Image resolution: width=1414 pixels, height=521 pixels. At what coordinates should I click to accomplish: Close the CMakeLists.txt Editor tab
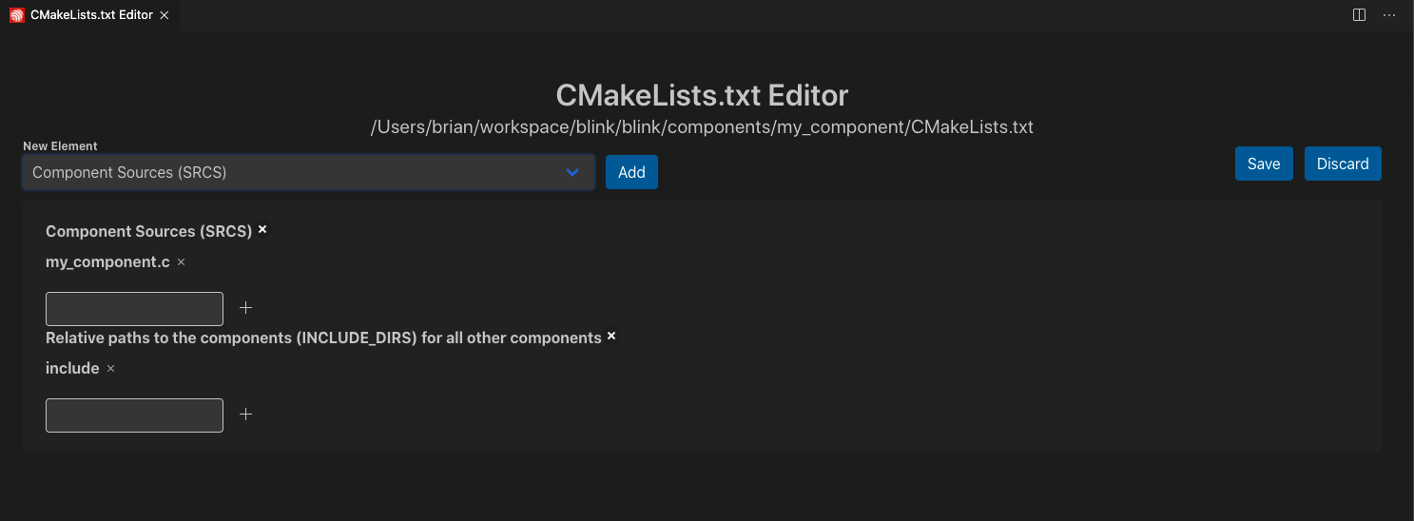[165, 15]
